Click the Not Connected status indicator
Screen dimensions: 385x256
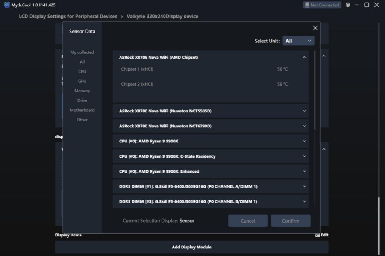coord(322,5)
